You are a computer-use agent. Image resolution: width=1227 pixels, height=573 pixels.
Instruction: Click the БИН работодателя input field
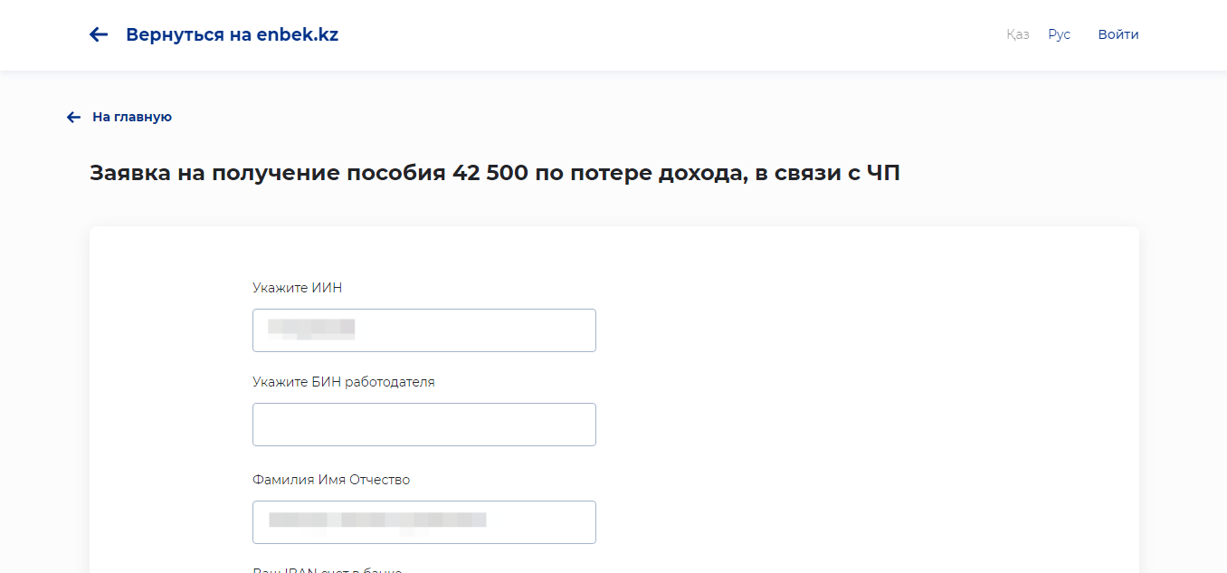point(423,425)
